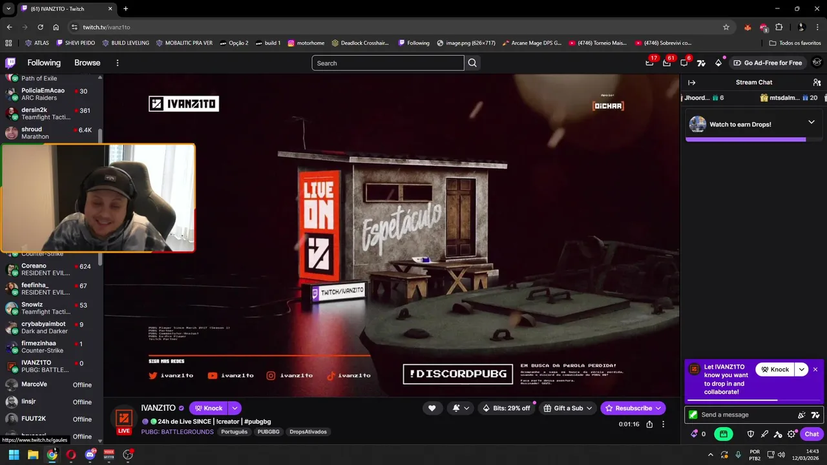Open Deadlock Crosshair bookmark

[361, 43]
